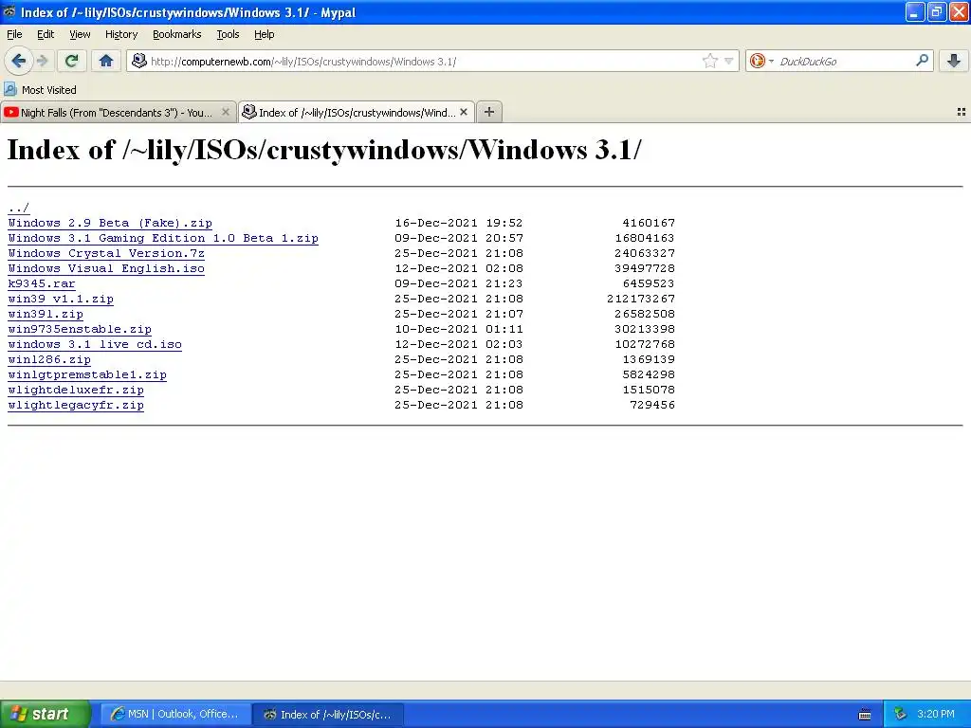Bookmark this page with the star icon
Image resolution: width=971 pixels, height=728 pixels.
pos(710,61)
